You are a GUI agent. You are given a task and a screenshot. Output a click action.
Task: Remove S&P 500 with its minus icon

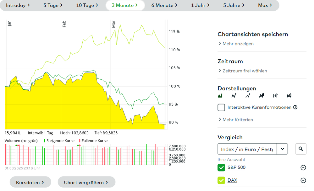(303, 167)
